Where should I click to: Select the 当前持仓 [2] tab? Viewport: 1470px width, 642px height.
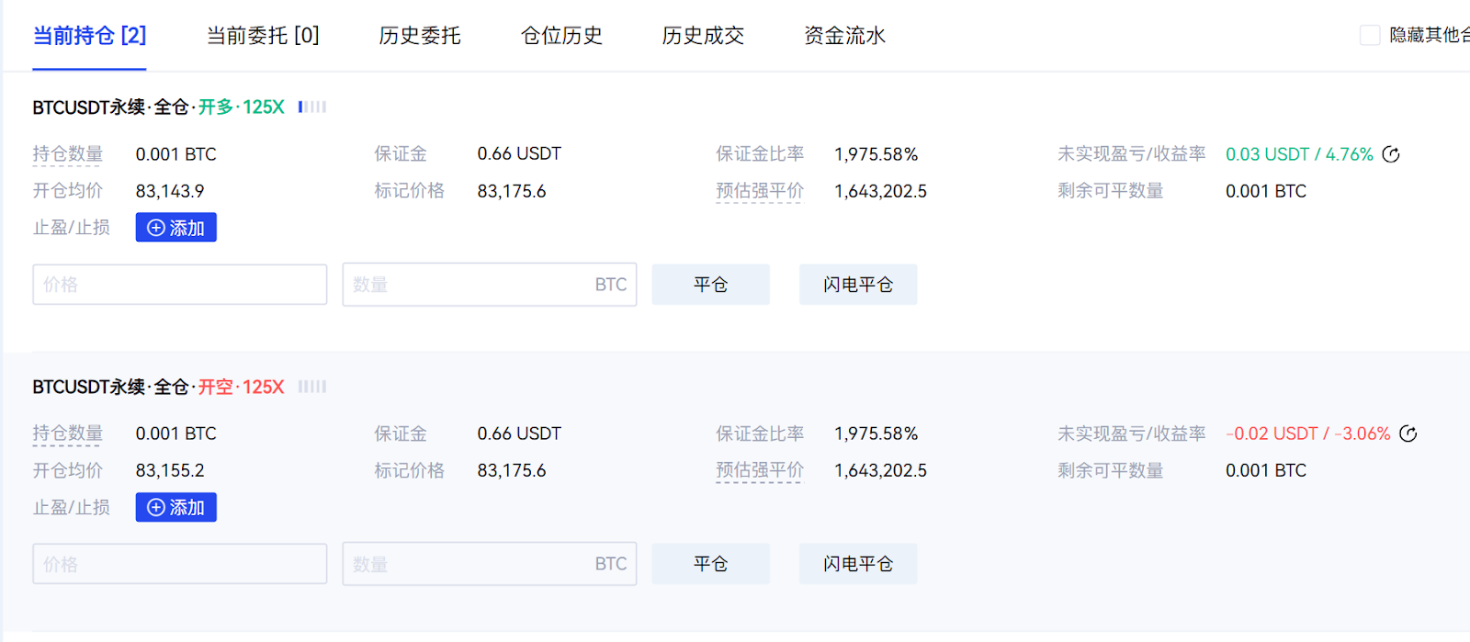coord(89,36)
